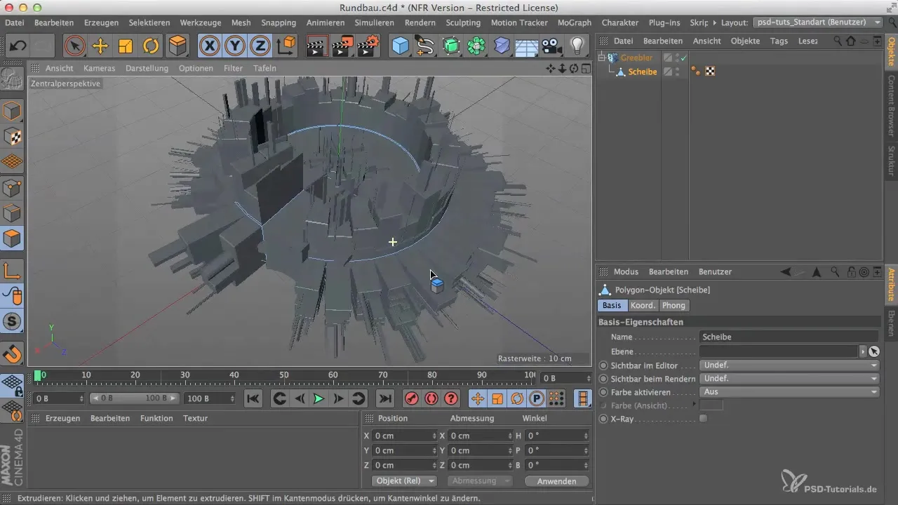The height and width of the screenshot is (505, 898).
Task: Toggle the Y axis lock
Action: (235, 46)
